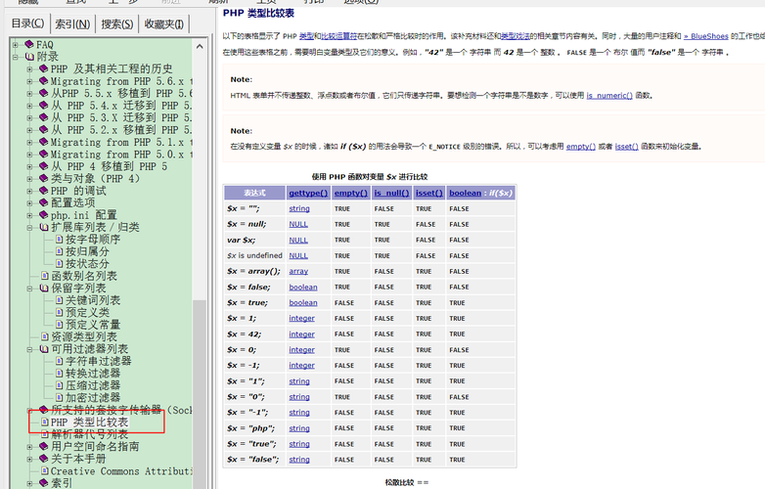Click the book icon beside PHP 的调试

pyautogui.click(x=43, y=191)
